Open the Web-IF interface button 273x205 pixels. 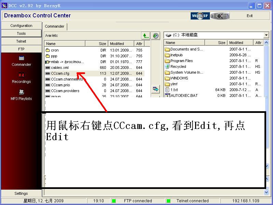click(200, 16)
